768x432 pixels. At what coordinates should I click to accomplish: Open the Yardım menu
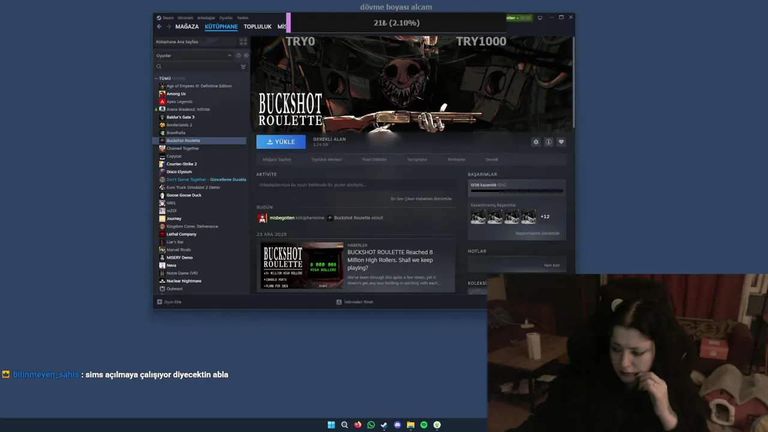pyautogui.click(x=242, y=17)
